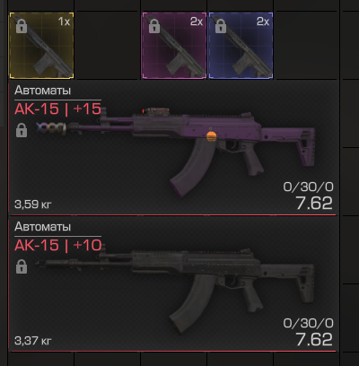
Task: Click the 3,59 кг weight label
Action: tap(33, 205)
